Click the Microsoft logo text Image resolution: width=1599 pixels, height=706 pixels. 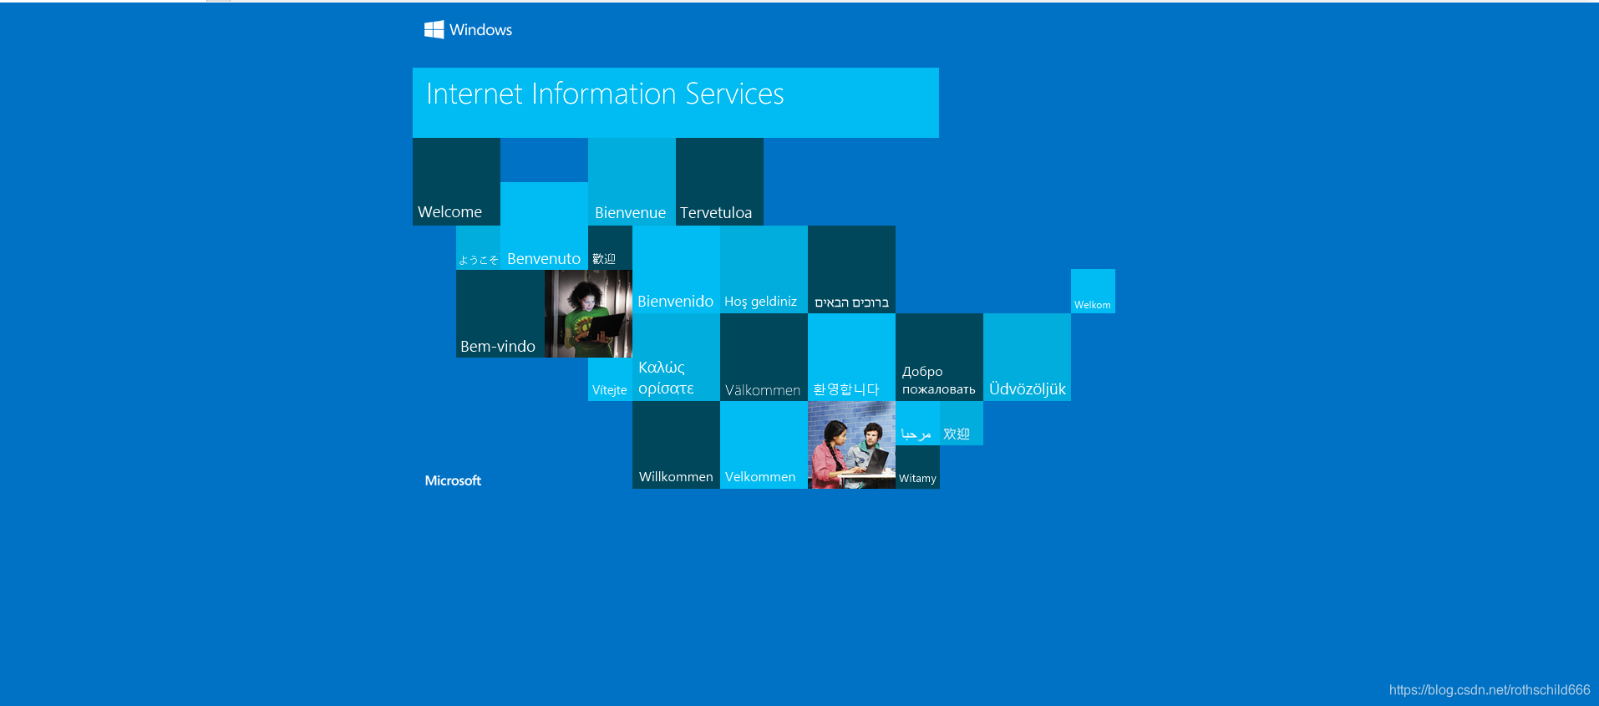pyautogui.click(x=453, y=480)
